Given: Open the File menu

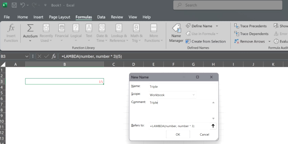Looking at the screenshot, I should coord(7,17).
